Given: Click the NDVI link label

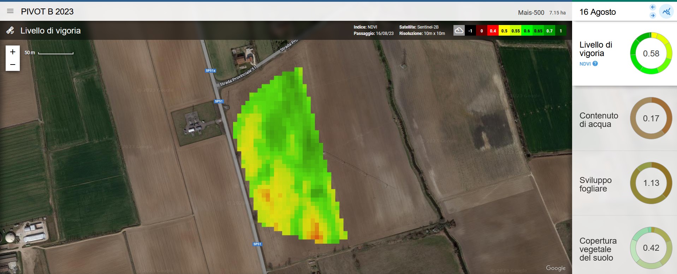Looking at the screenshot, I should coord(585,64).
